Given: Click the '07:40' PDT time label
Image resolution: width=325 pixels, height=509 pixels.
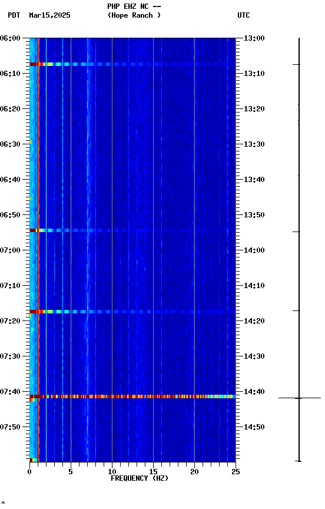Looking at the screenshot, I should point(10,392).
